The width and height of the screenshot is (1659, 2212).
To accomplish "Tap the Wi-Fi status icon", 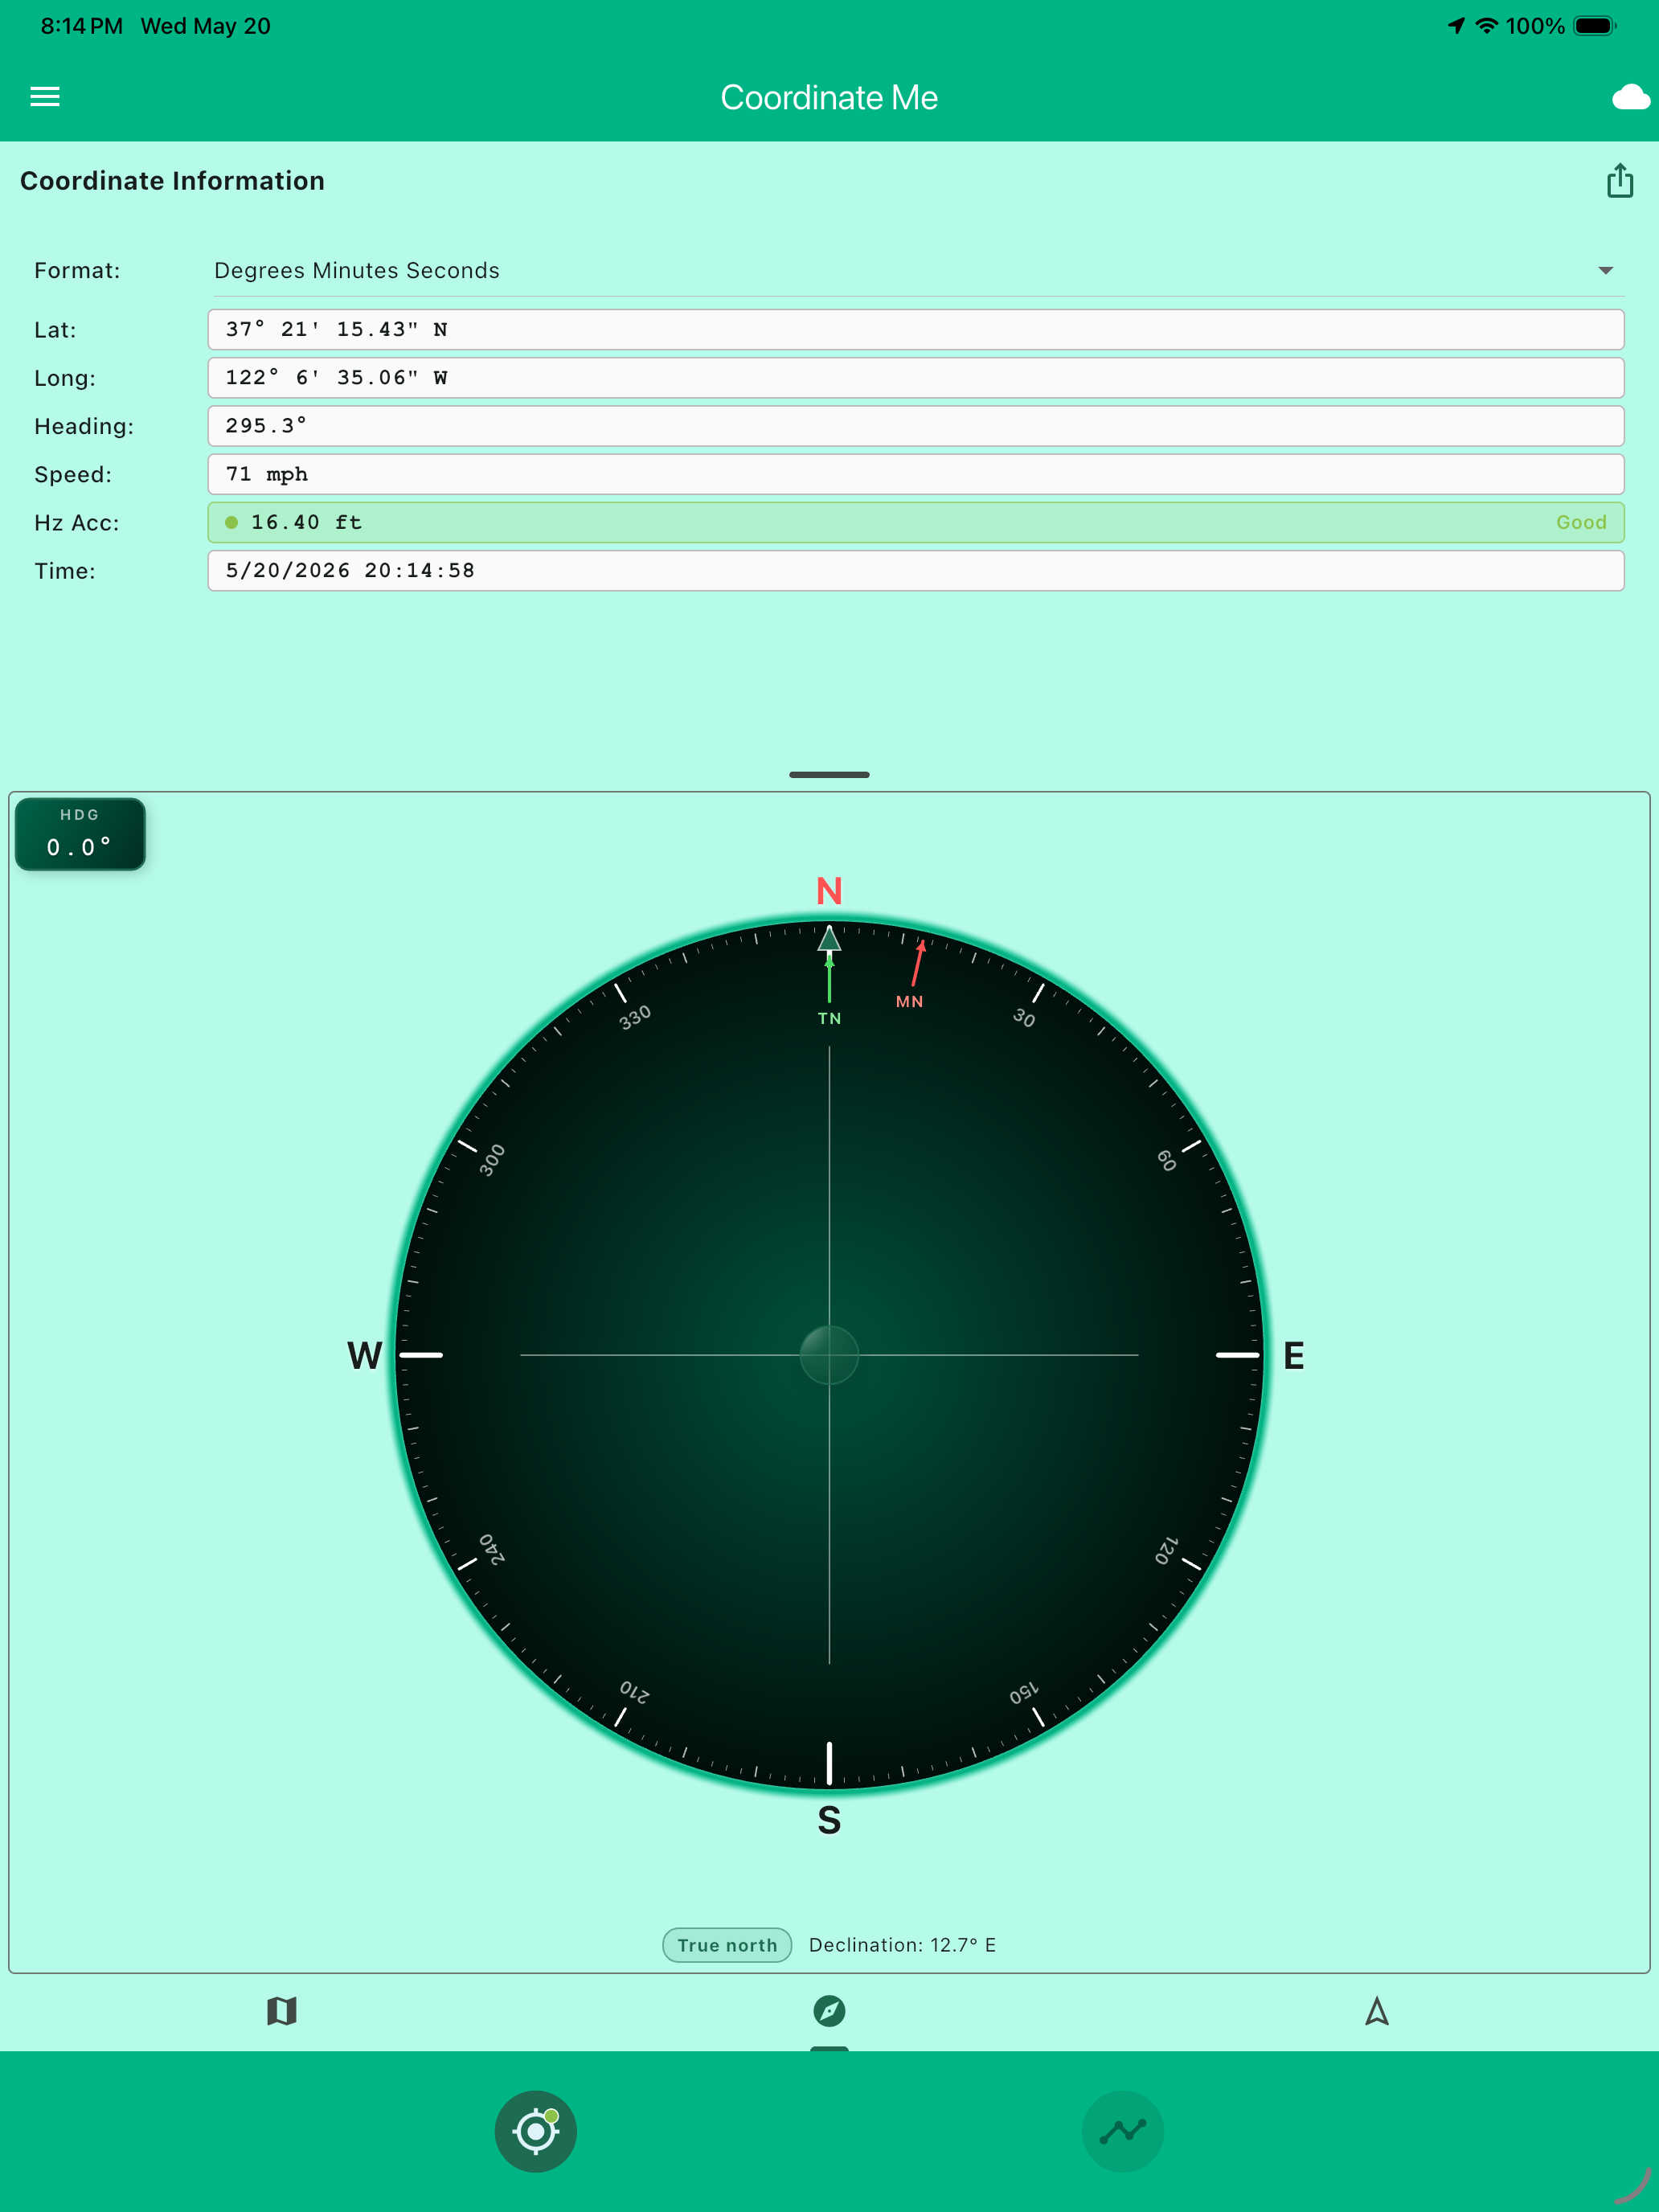I will click(1487, 26).
